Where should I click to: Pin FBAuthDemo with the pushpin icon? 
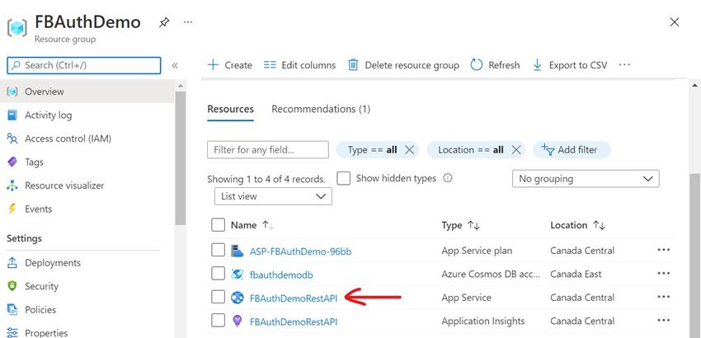click(x=164, y=22)
